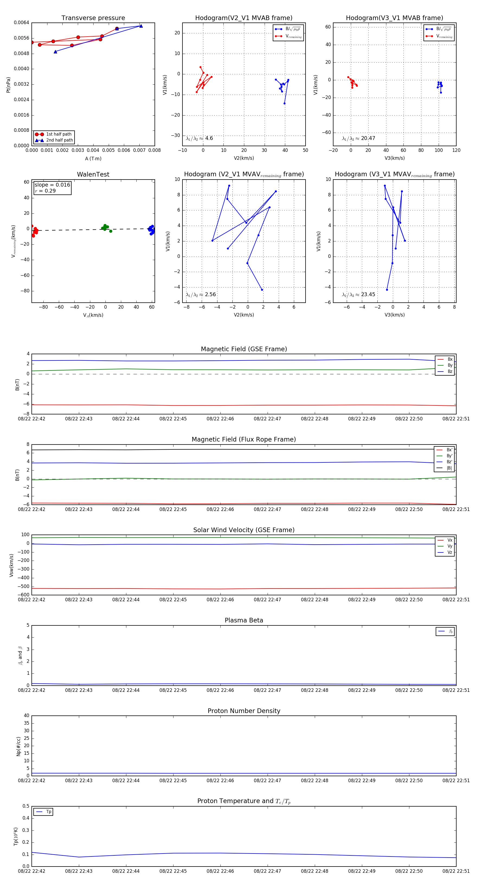Viewport: 488px width, 895px height.
Task: Click the "WalenTest" plot title
Action: point(93,174)
